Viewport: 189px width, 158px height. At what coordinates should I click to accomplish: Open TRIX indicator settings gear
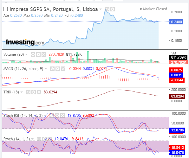point(34,92)
